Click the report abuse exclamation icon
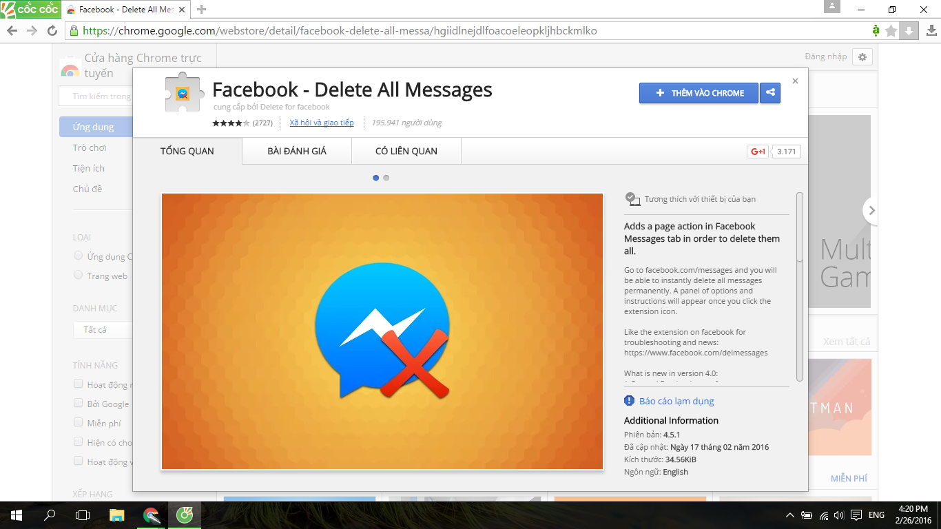This screenshot has height=529, width=941. tap(629, 401)
